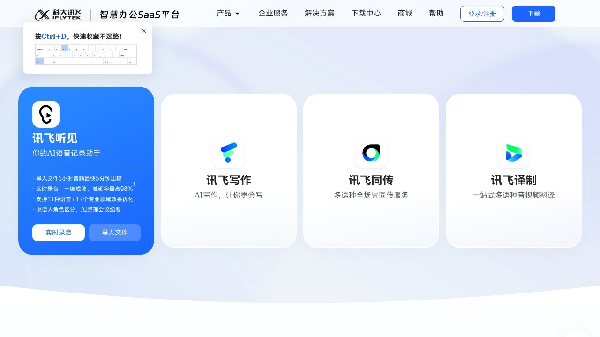Open the 讯飞听见 app icon
This screenshot has width=600, height=337.
tap(45, 114)
